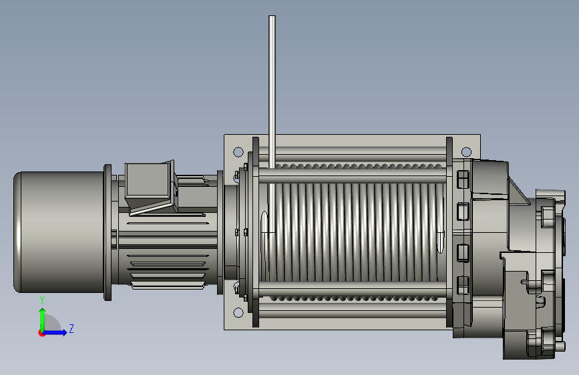Image resolution: width=579 pixels, height=375 pixels.
Task: Select the vertical wire rope above the drum
Action: 272,91
